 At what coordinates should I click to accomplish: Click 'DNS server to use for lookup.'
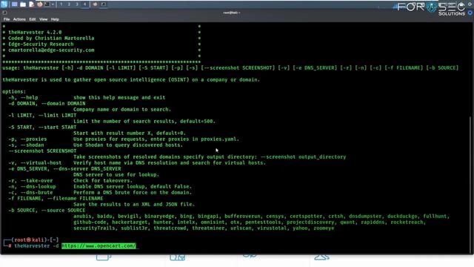click(x=116, y=175)
